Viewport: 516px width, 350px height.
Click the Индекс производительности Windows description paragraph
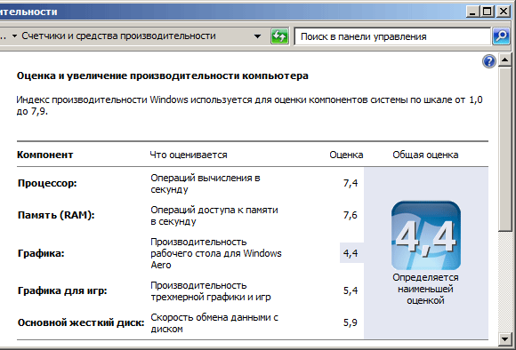click(x=249, y=106)
